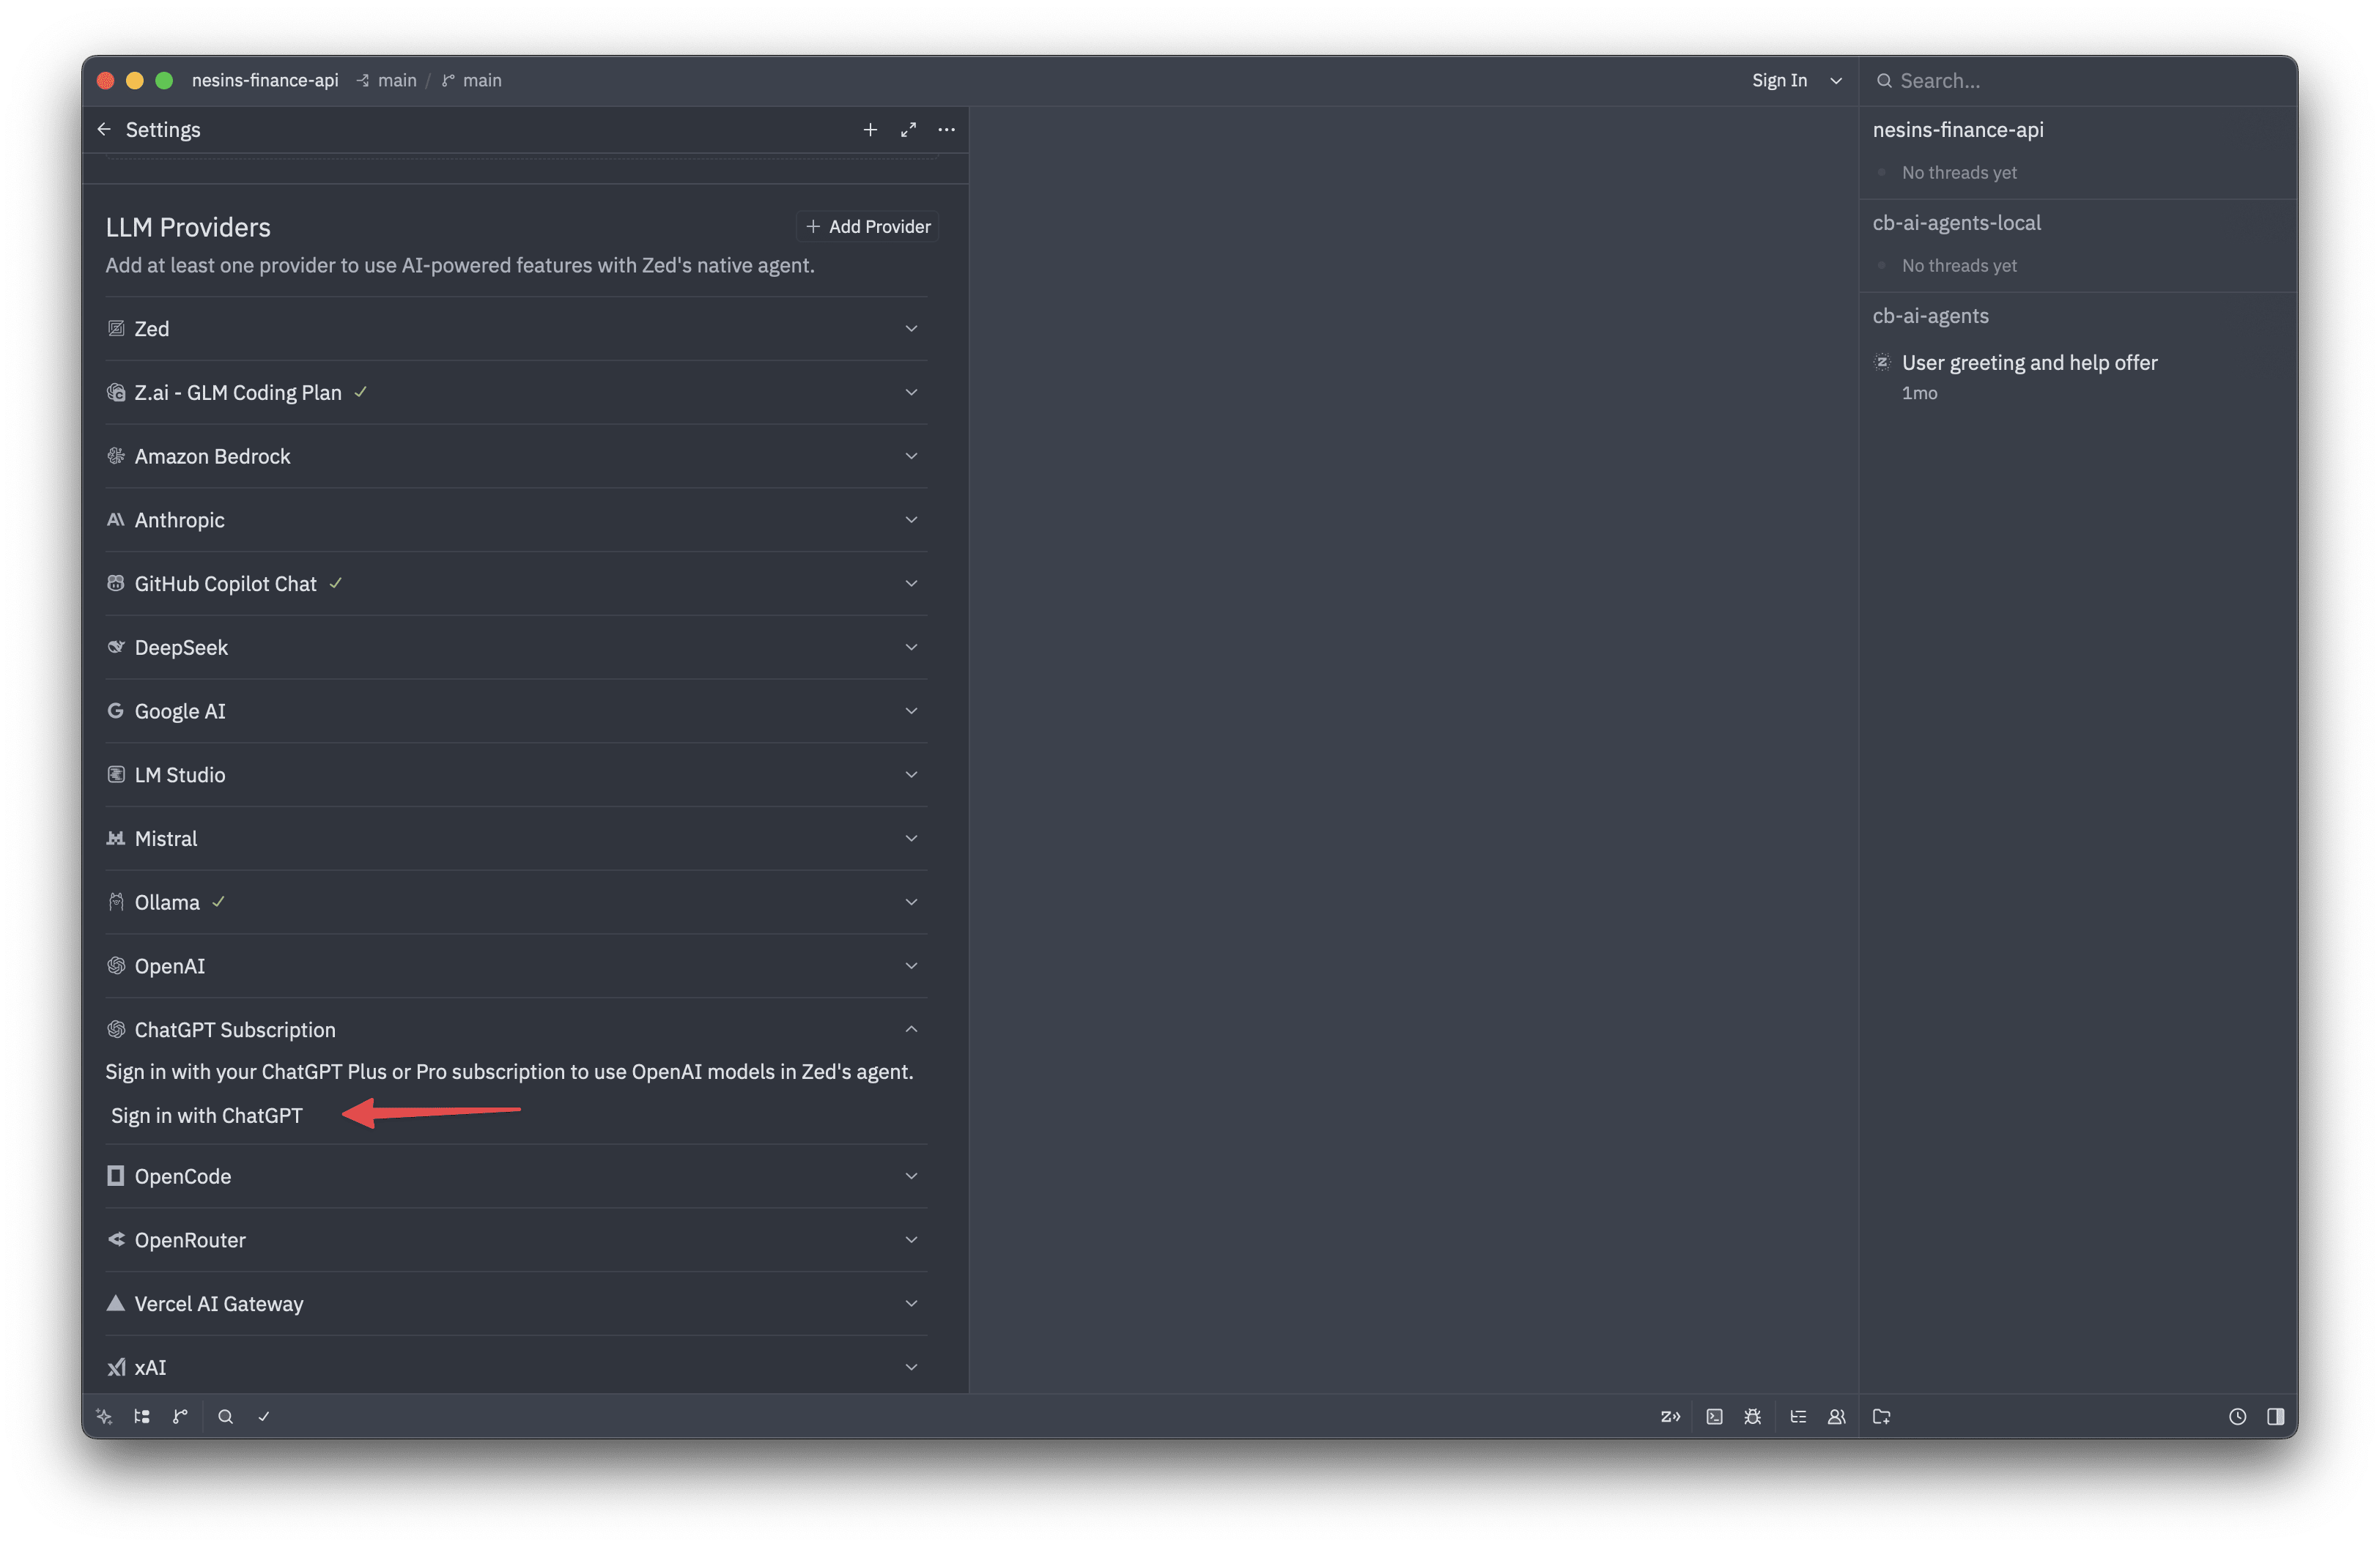The height and width of the screenshot is (1547, 2380).
Task: Select the cb-ai-agents project group
Action: pyautogui.click(x=1930, y=316)
